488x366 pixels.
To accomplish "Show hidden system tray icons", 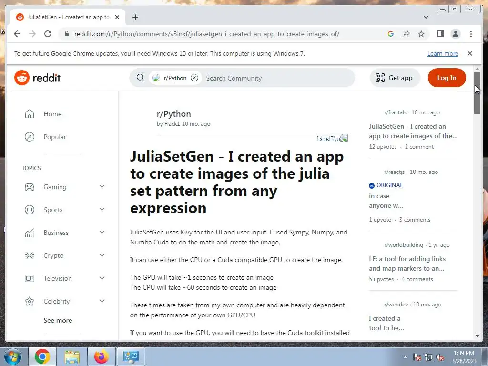I will 405,357.
